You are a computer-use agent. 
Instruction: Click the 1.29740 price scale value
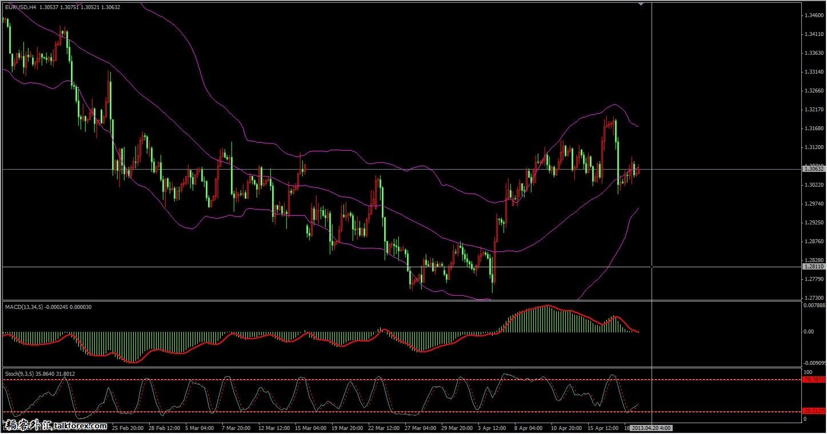[x=814, y=204]
